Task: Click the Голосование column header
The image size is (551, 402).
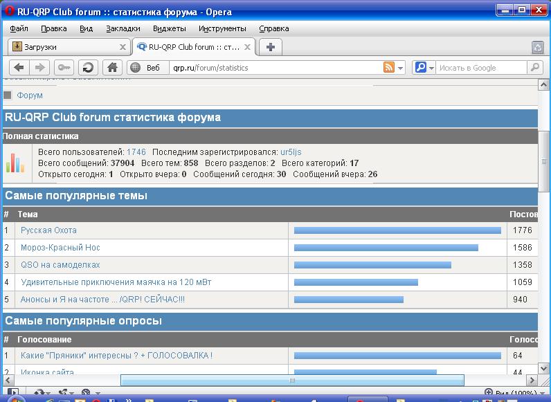Action: 44,340
